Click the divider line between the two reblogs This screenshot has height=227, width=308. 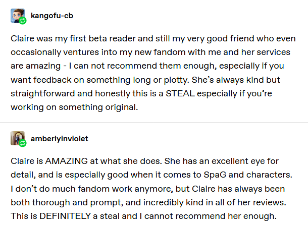[154, 122]
